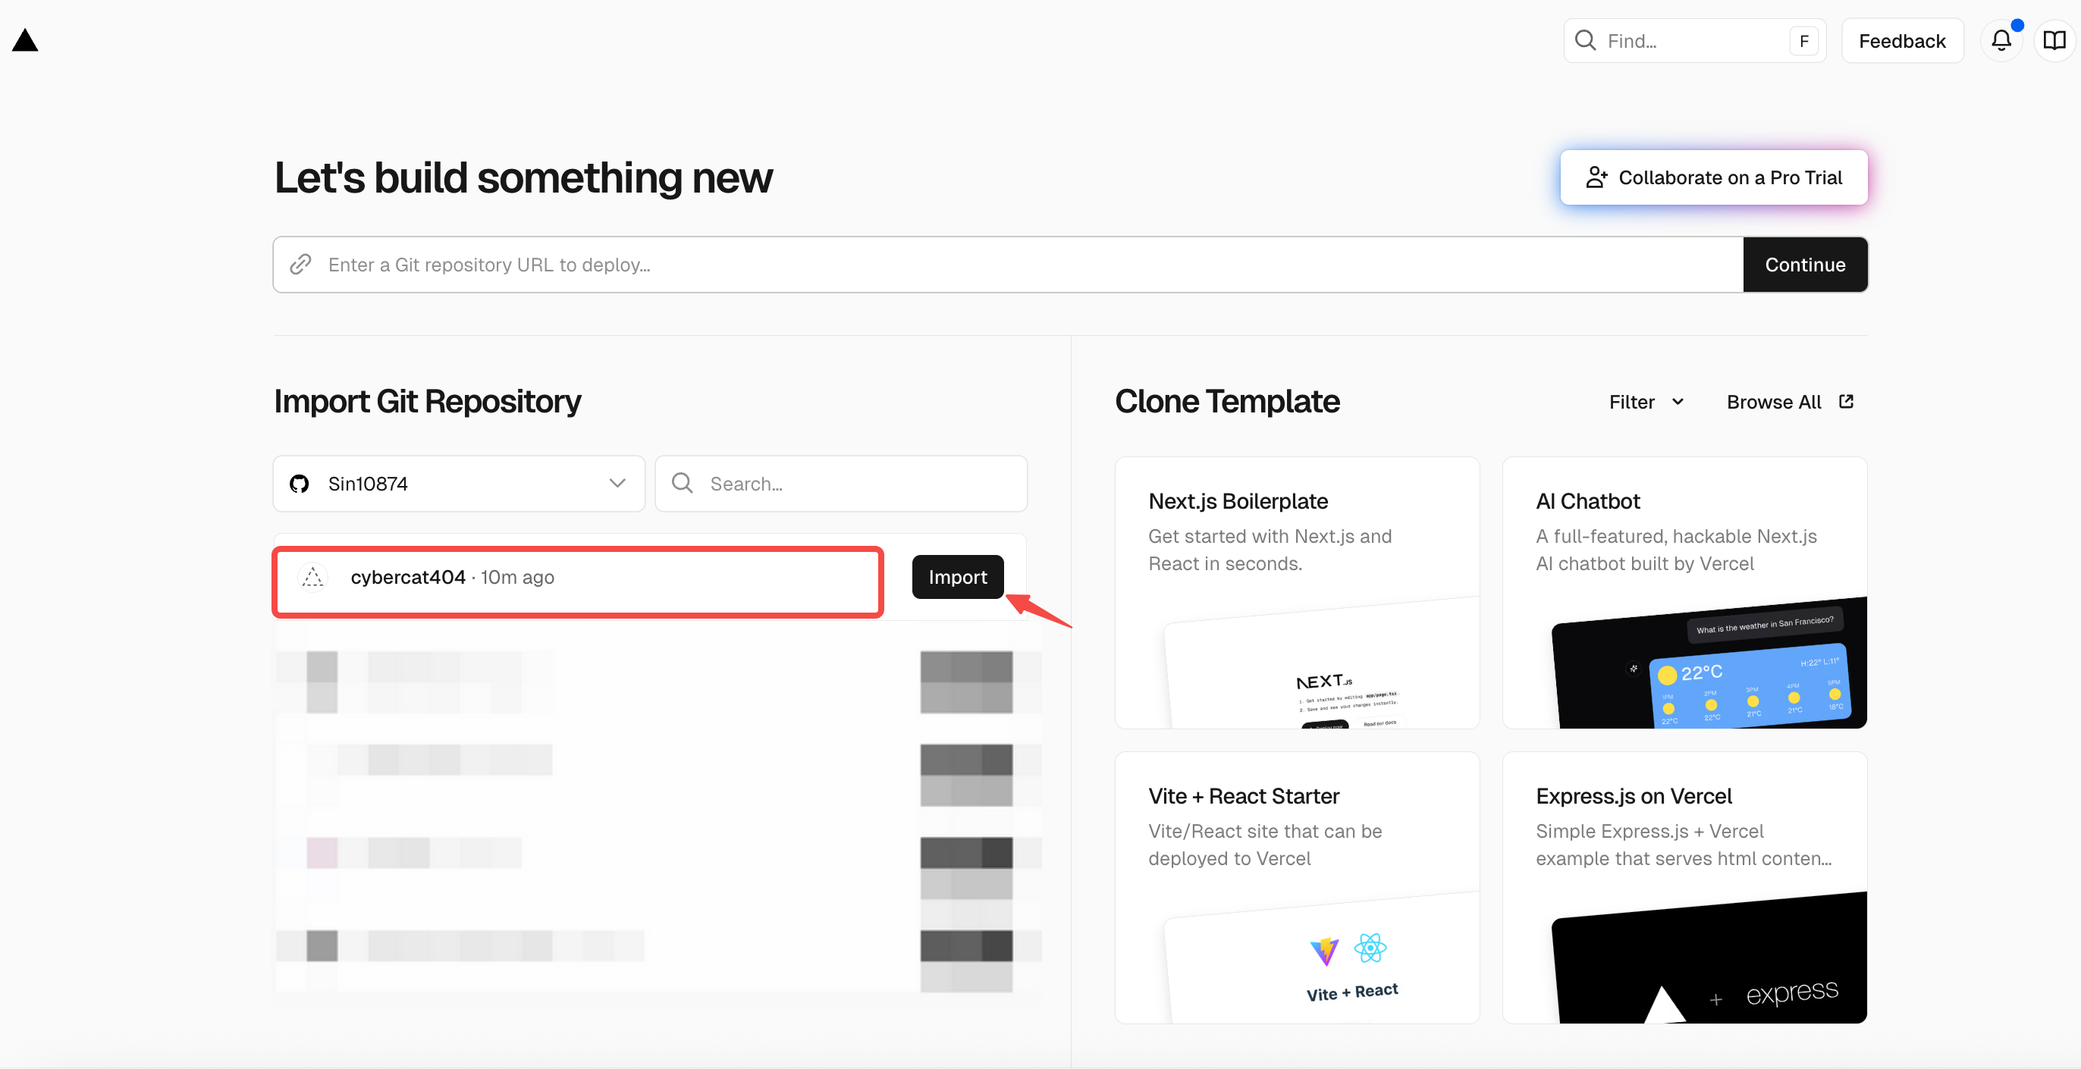The height and width of the screenshot is (1069, 2081).
Task: Select the Vite + React Starter template
Action: pyautogui.click(x=1297, y=887)
